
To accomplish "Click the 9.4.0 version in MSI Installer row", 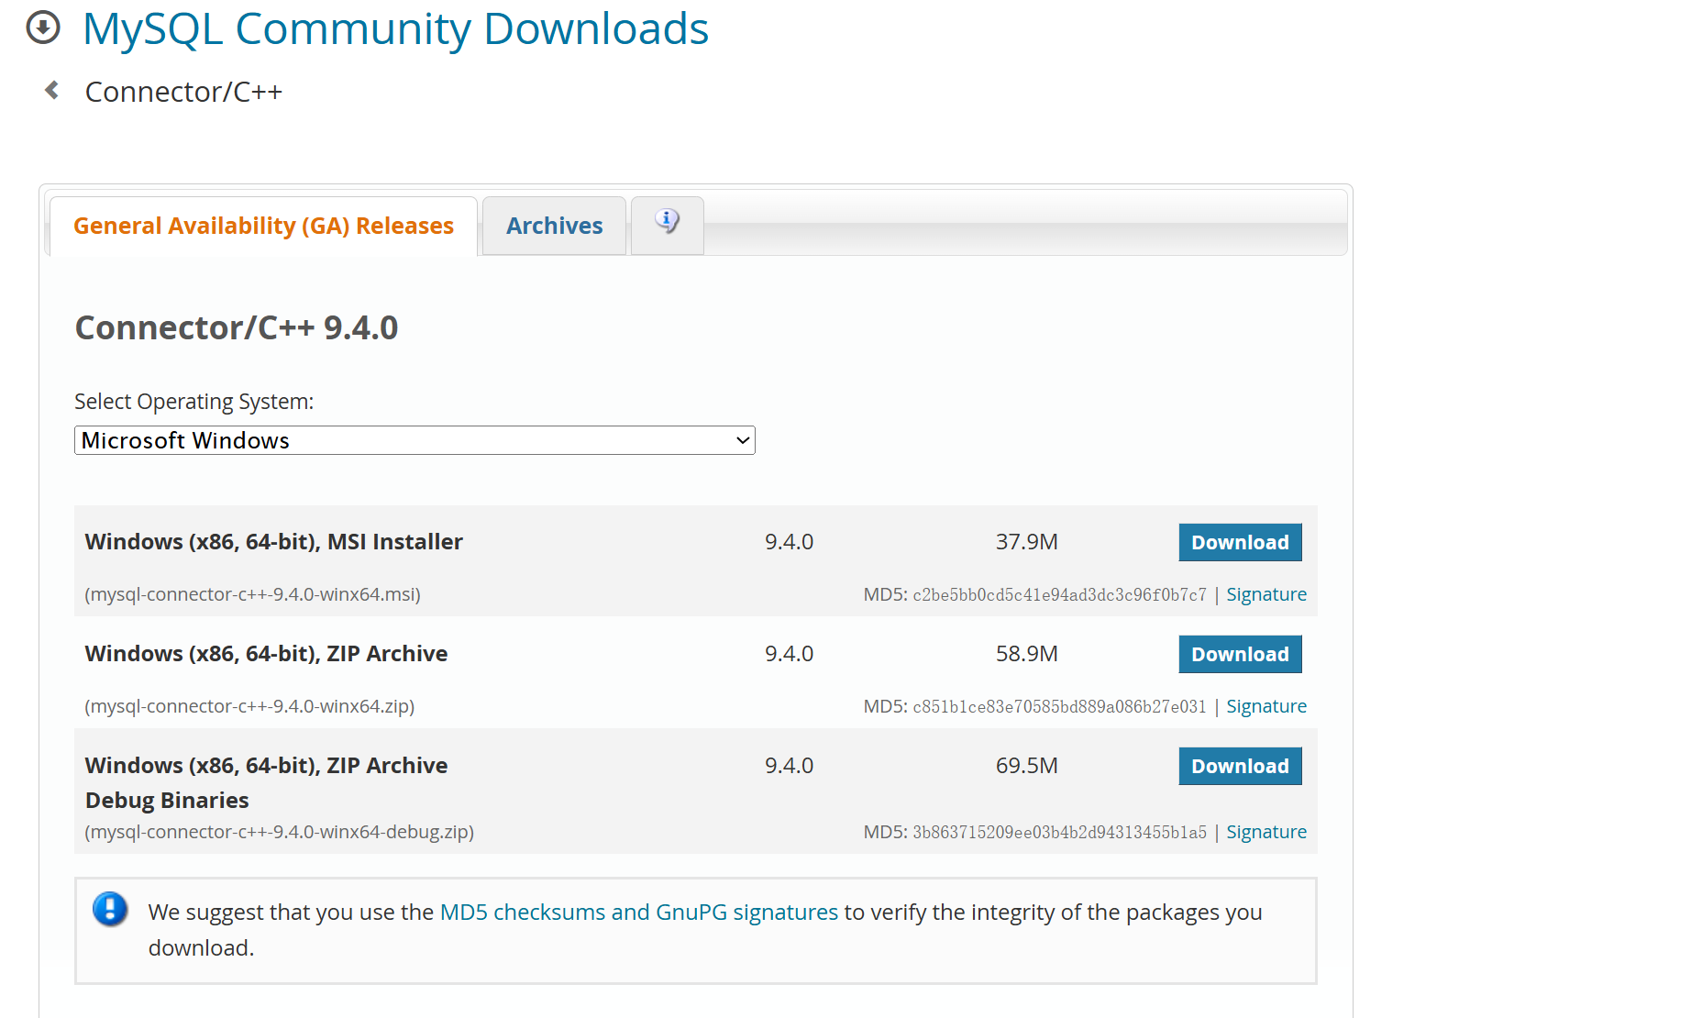I will tap(789, 542).
